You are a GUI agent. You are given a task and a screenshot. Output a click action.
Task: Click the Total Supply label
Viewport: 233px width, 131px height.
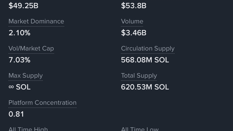139,76
